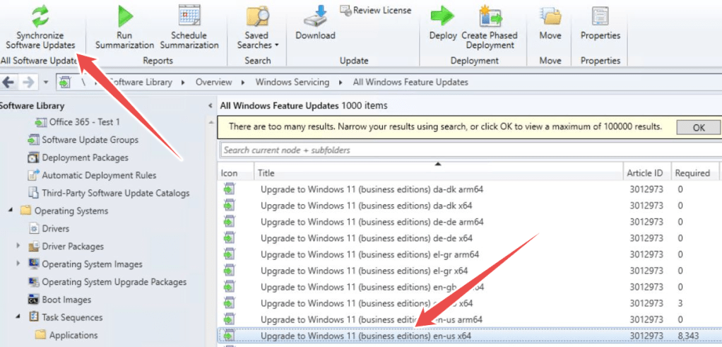This screenshot has width=722, height=347.
Task: Open Properties from the ribbon
Action: (600, 16)
